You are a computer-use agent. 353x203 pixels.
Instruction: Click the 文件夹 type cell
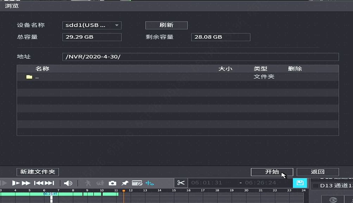point(264,77)
